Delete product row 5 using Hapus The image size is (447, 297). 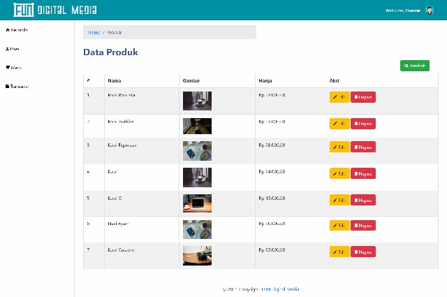[x=363, y=200]
